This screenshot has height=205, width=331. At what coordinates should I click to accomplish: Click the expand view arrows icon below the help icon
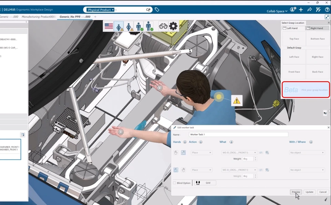327,17
